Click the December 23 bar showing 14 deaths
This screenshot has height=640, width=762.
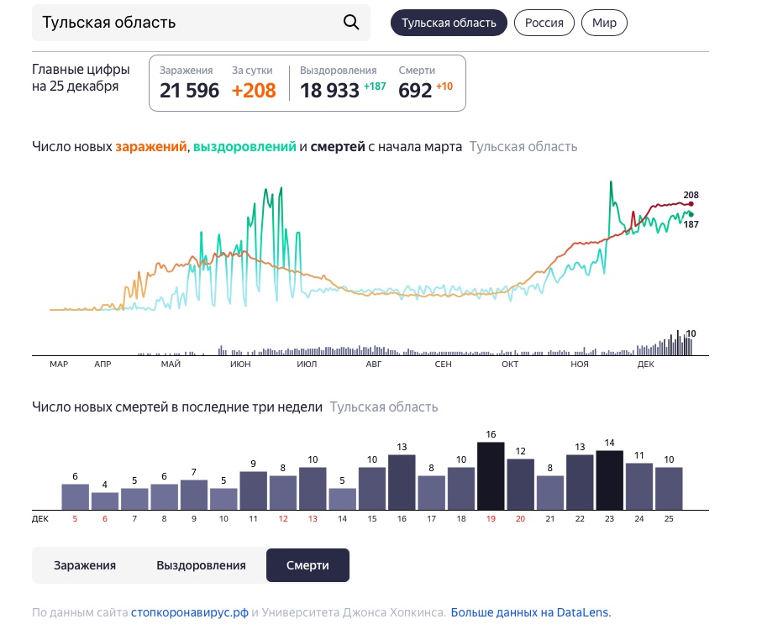(x=609, y=480)
